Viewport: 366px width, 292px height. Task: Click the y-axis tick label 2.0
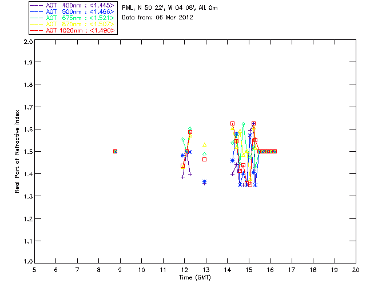click(28, 42)
